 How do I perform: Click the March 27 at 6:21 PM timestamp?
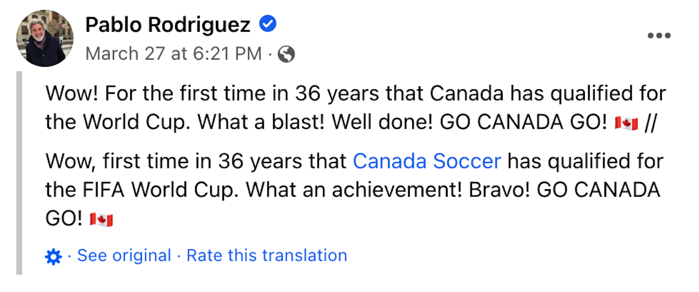pyautogui.click(x=173, y=54)
